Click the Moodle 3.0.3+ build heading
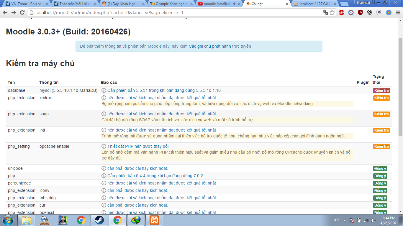Image resolution: width=403 pixels, height=226 pixels. (x=68, y=32)
